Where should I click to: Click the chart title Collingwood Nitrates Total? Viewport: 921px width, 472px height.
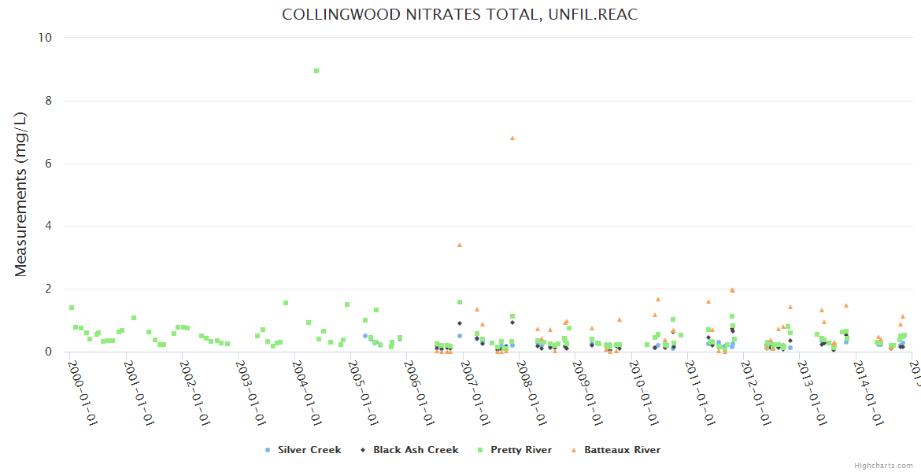click(460, 15)
